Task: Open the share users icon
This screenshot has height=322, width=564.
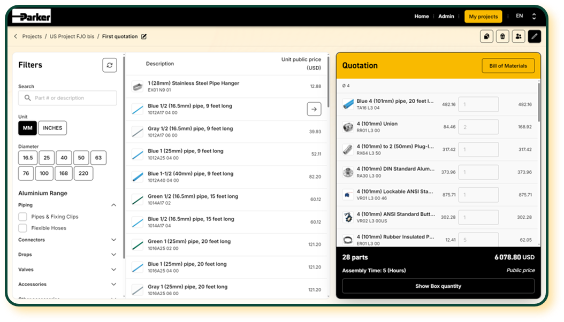Action: pyautogui.click(x=518, y=36)
